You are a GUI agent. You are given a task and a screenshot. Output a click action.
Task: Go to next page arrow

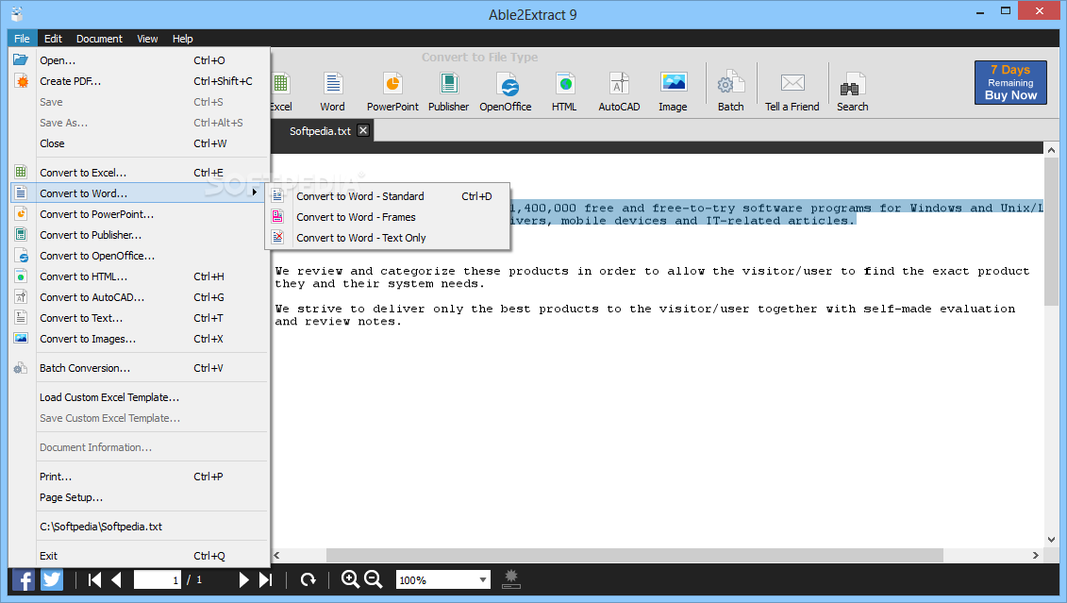[x=243, y=579]
